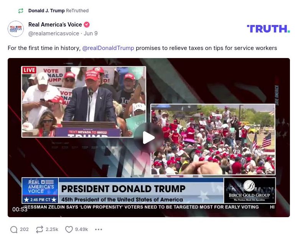This screenshot has width=298, height=241.
Task: Click the post text about taxes on tips
Action: 142,48
